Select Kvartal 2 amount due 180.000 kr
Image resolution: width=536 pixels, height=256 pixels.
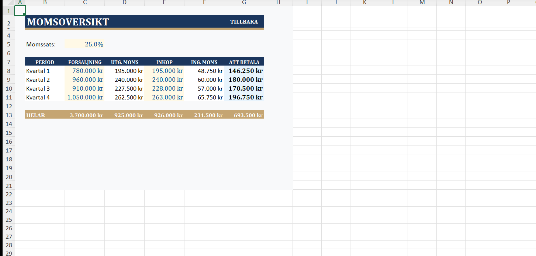[244, 80]
